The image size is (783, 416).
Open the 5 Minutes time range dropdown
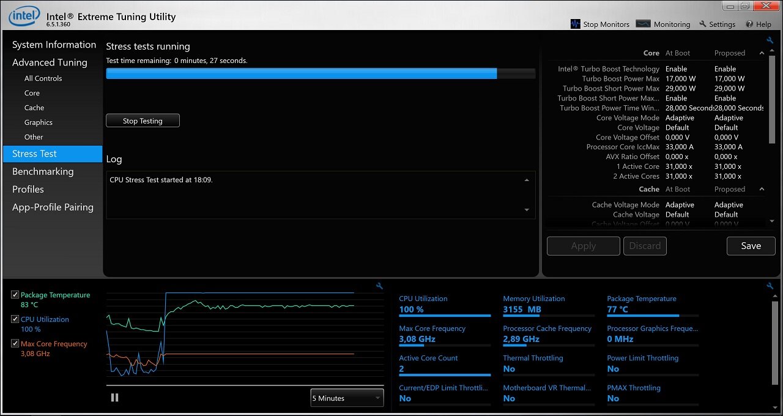347,398
